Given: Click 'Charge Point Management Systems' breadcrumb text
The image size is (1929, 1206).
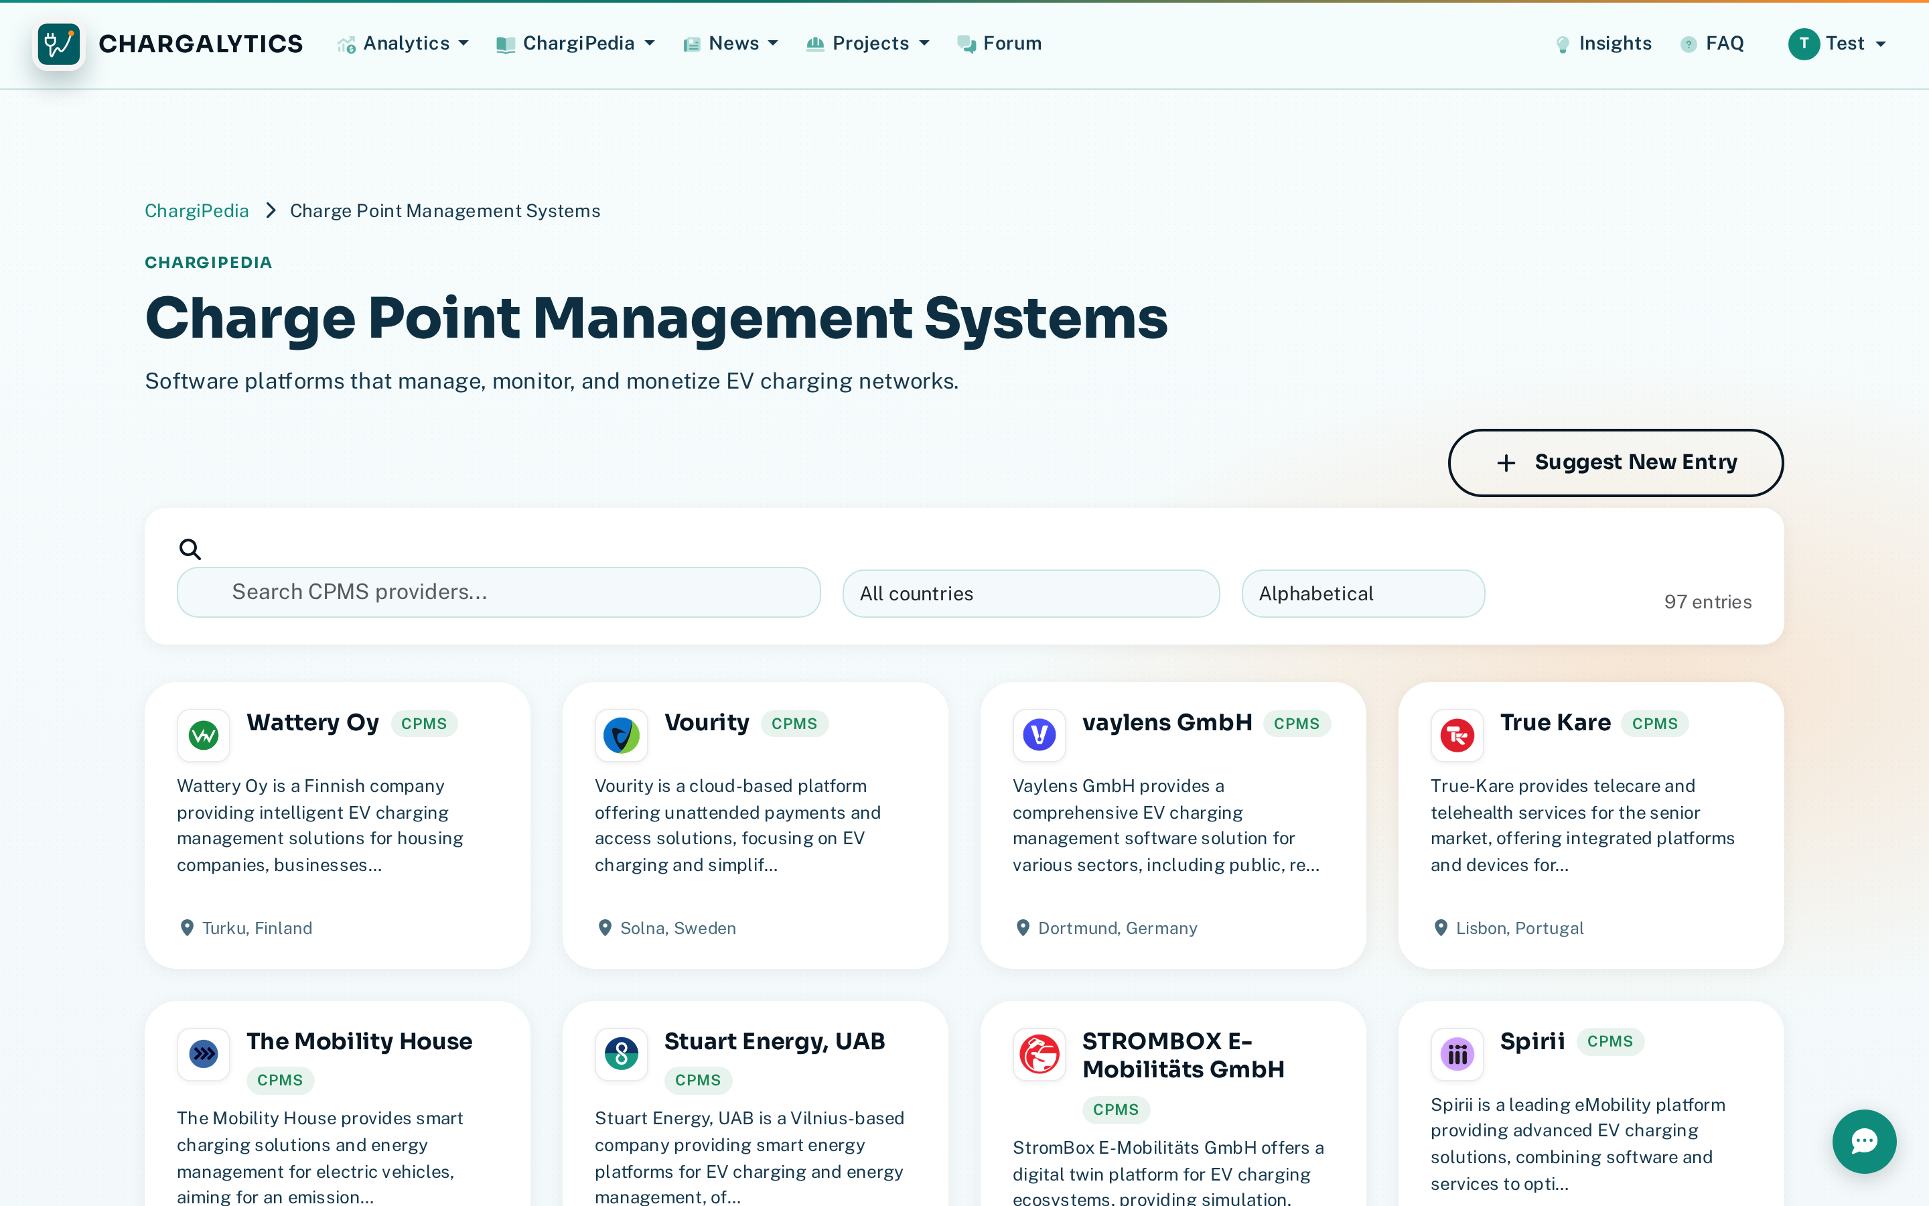Looking at the screenshot, I should click(x=445, y=210).
